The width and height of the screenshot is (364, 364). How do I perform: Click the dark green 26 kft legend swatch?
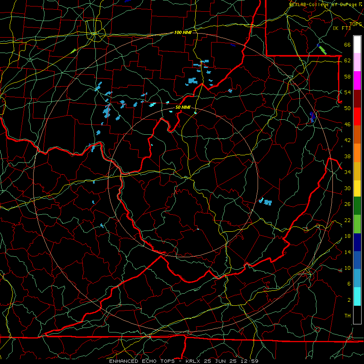(x=357, y=206)
